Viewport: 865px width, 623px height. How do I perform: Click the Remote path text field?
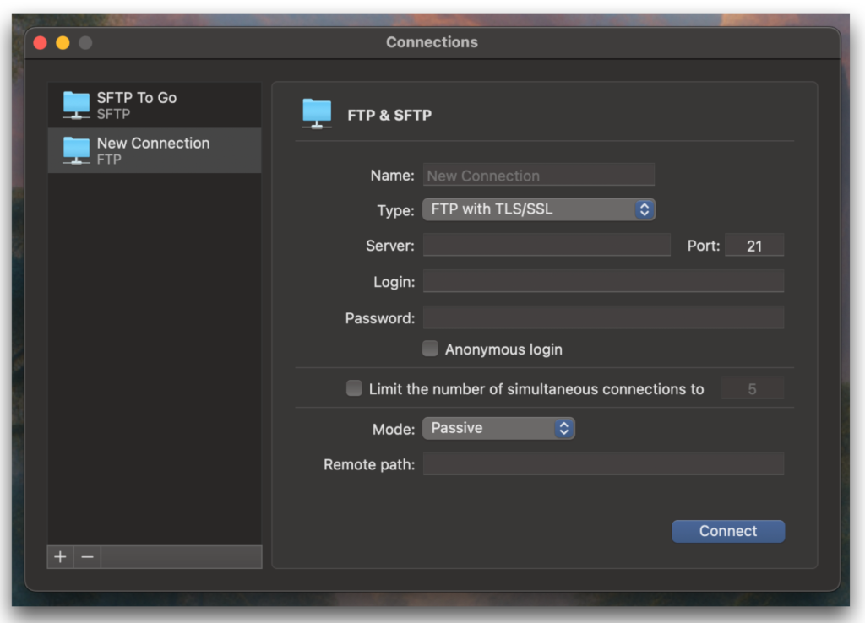coord(602,463)
